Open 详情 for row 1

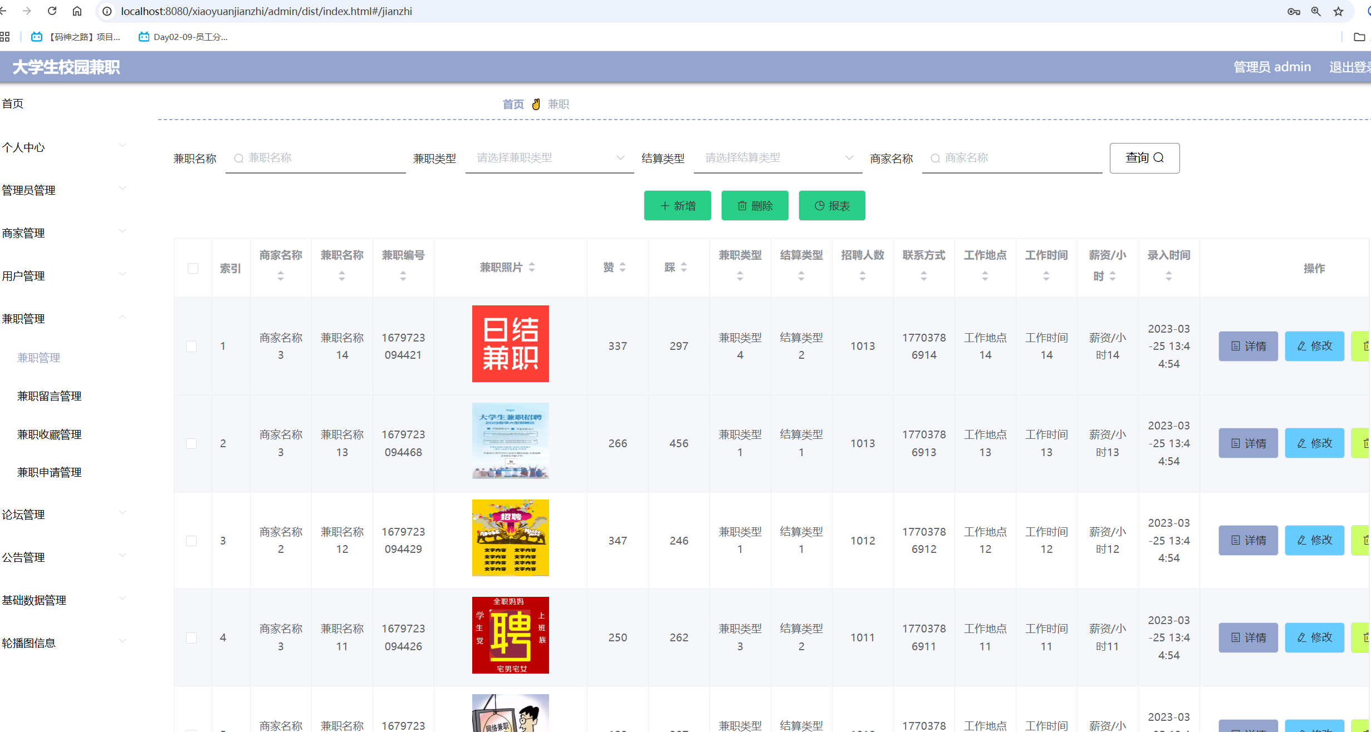(x=1248, y=346)
